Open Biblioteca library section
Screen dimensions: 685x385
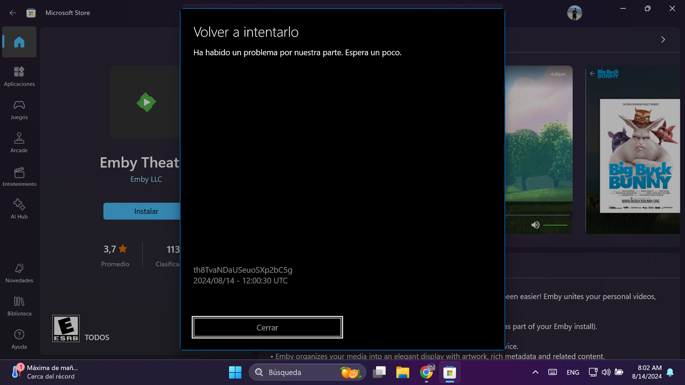(19, 306)
